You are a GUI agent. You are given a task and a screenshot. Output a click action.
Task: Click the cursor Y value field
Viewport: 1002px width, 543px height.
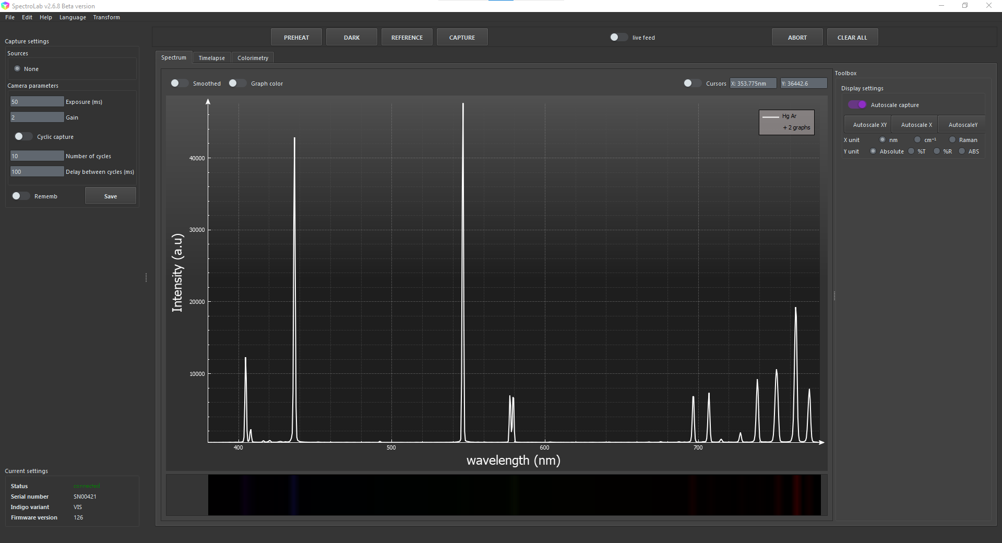804,84
